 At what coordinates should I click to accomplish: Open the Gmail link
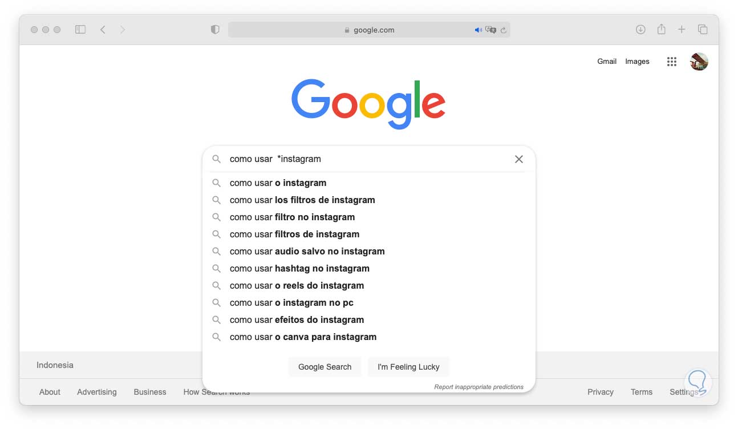click(607, 62)
